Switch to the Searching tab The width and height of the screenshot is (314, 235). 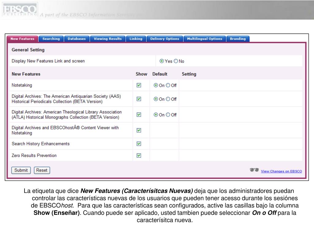tap(51, 39)
